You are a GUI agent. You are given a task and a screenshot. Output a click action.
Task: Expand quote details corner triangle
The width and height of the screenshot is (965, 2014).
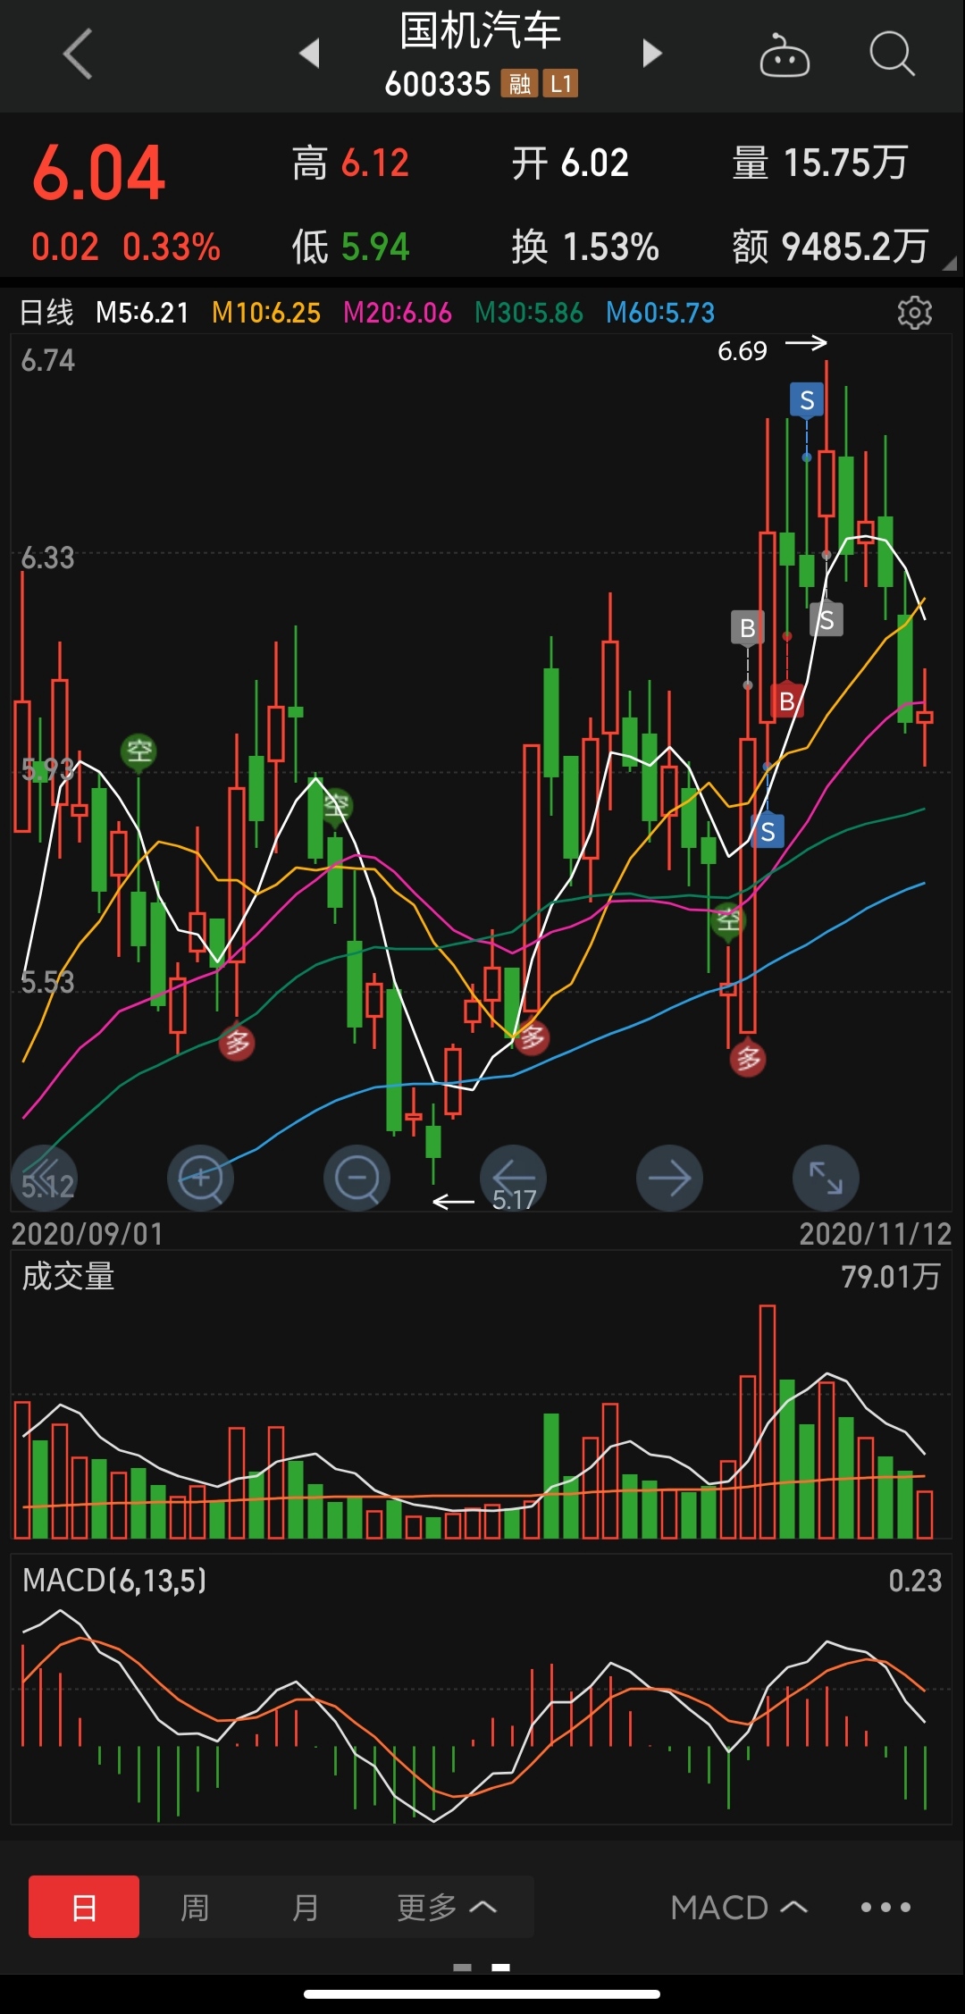(949, 264)
